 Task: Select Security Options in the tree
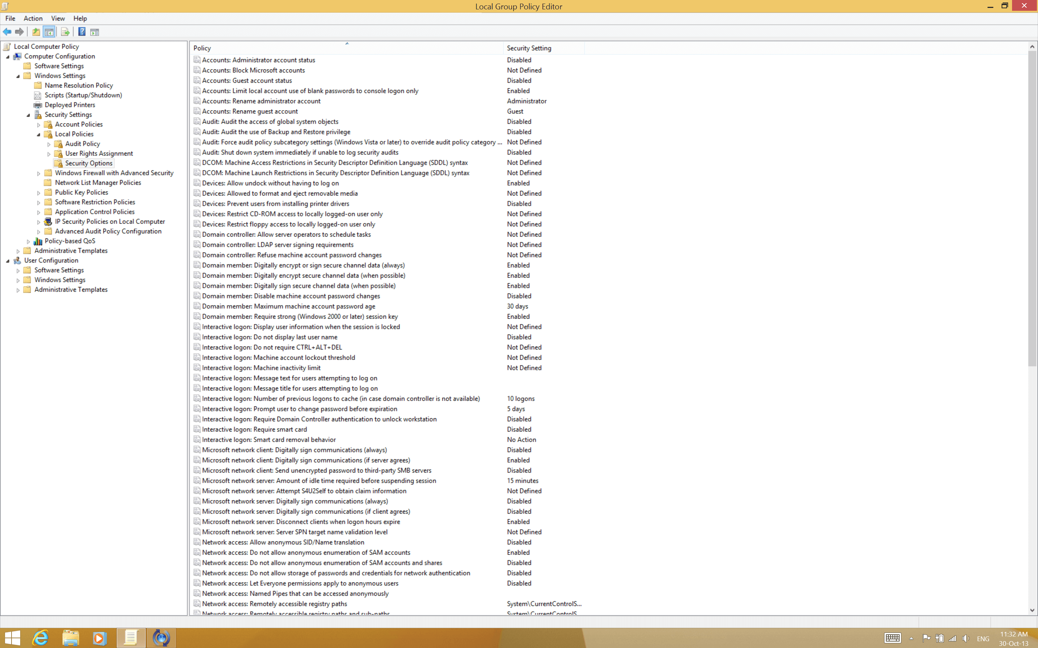click(89, 163)
